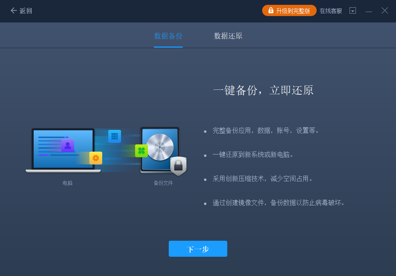Switch to the 数据还原 tab
The image size is (396, 276).
tap(228, 35)
